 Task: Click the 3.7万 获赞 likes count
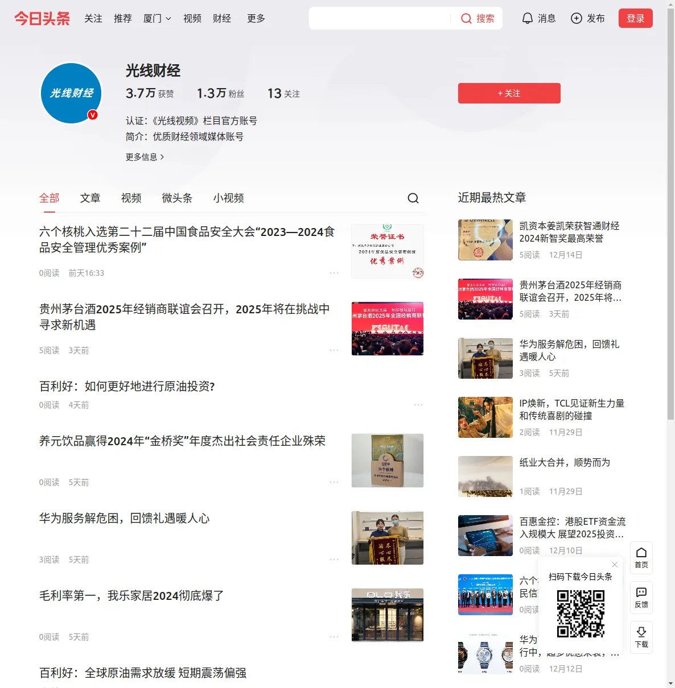click(150, 93)
